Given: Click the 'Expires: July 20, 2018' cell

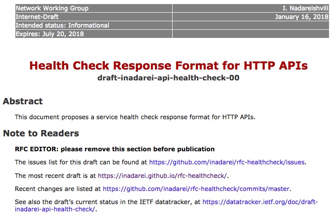Looking at the screenshot, I should [94, 34].
